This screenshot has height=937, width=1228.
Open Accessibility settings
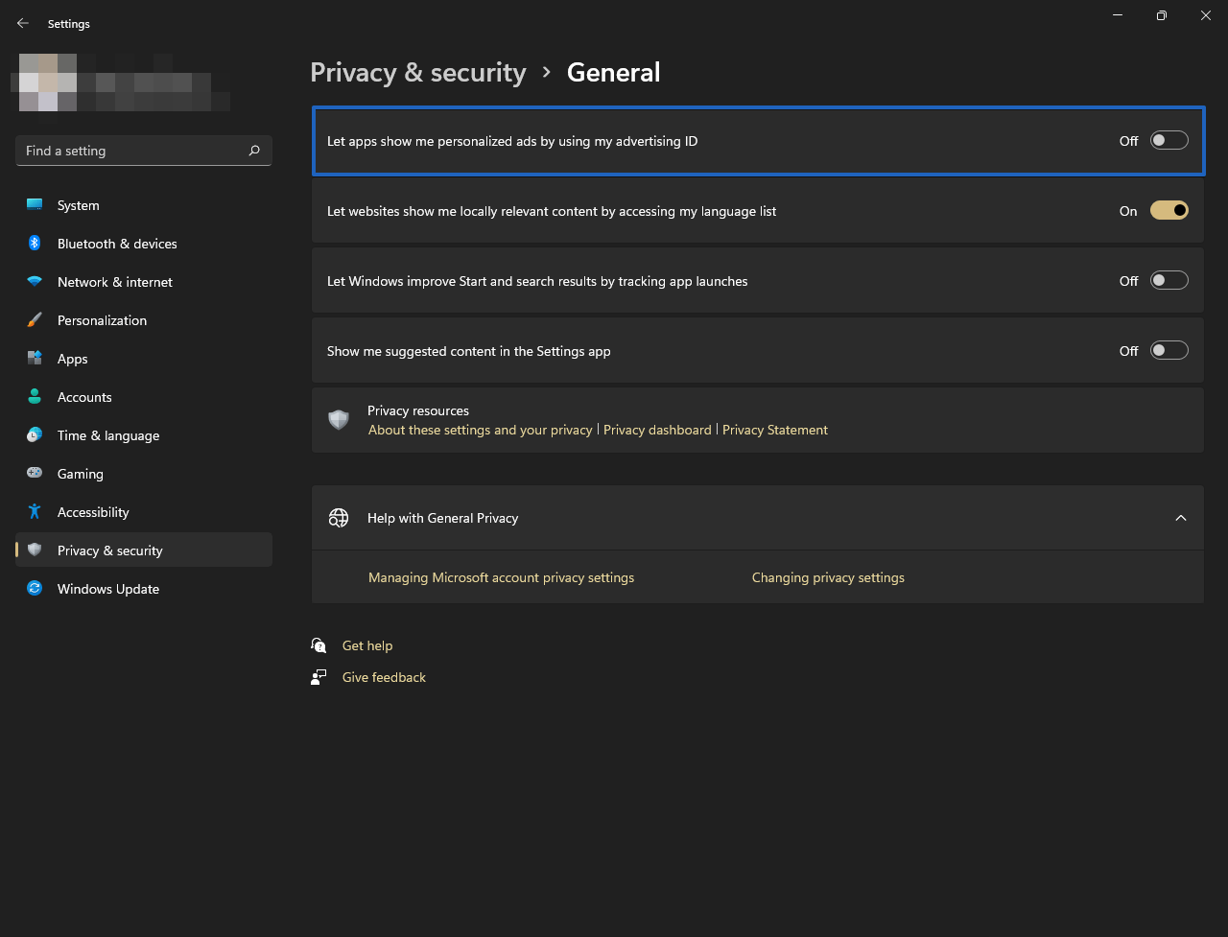coord(144,512)
